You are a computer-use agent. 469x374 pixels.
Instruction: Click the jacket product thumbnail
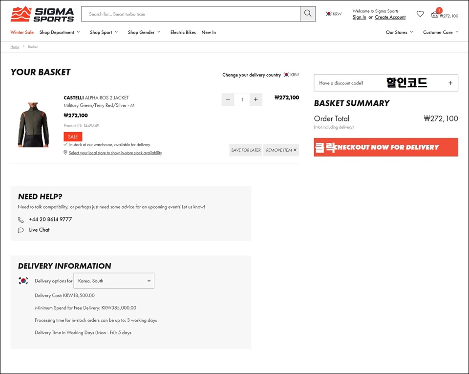tap(33, 125)
